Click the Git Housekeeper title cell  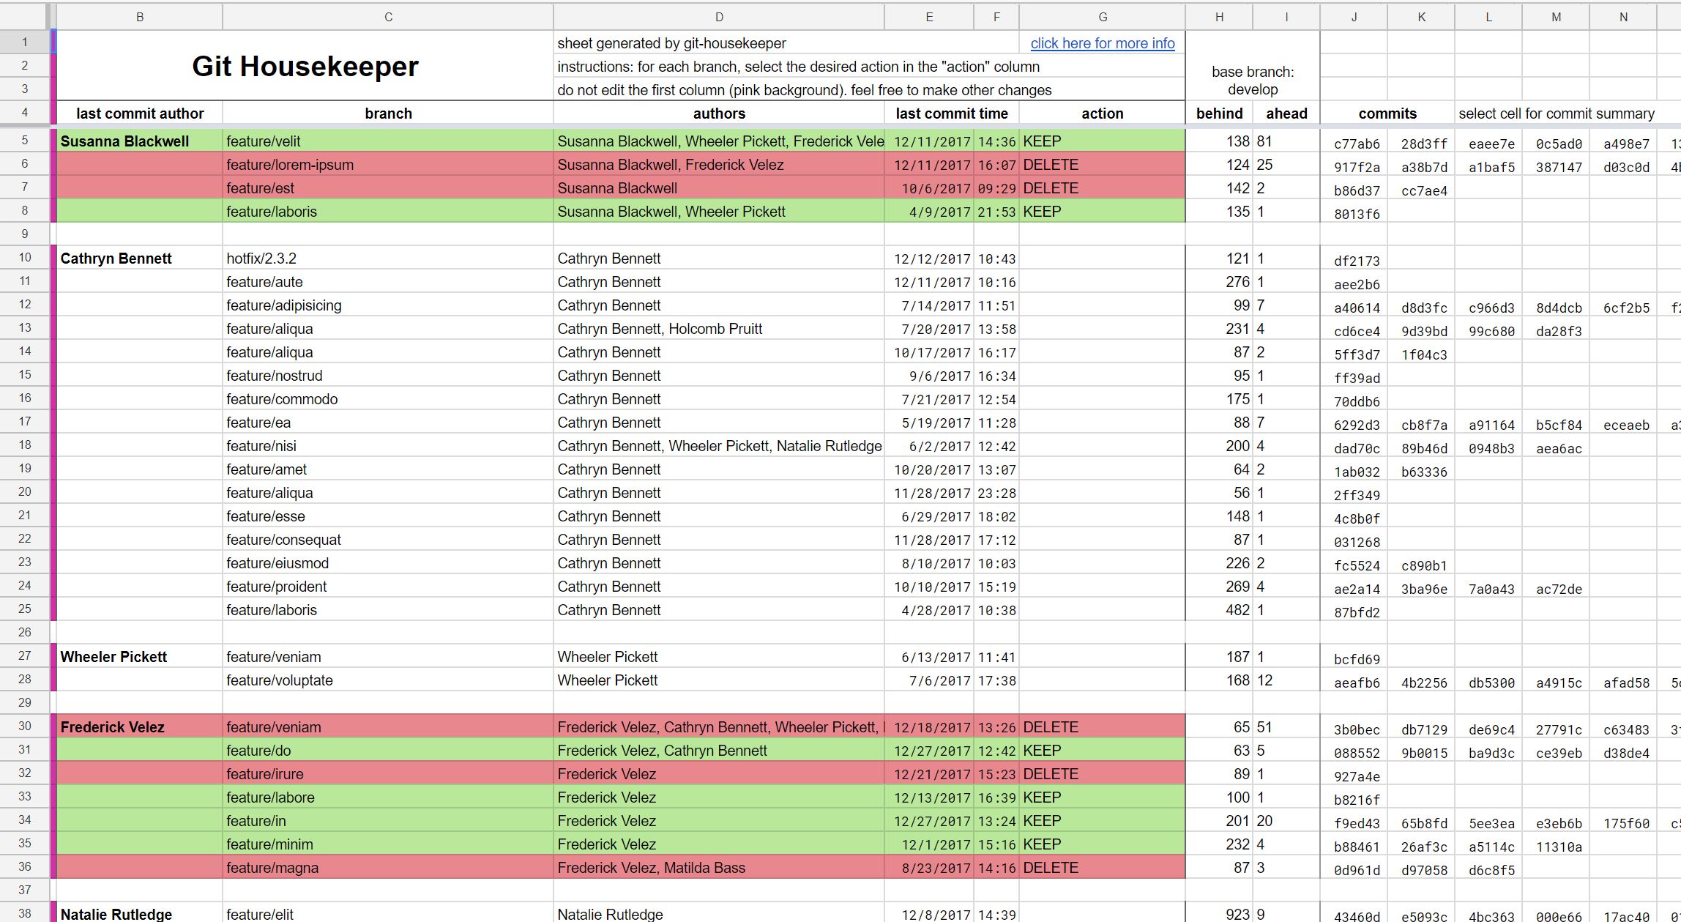coord(305,66)
